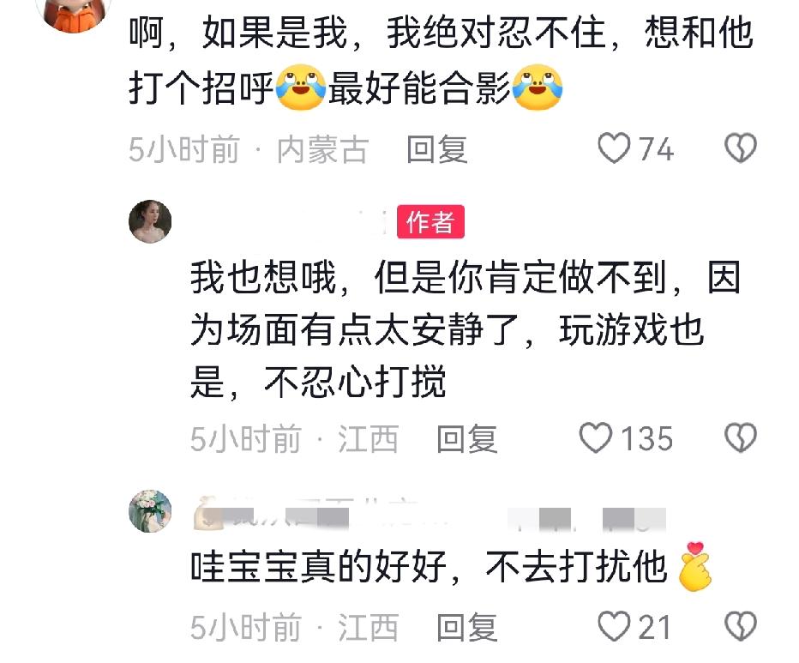Dislike the top comment from 内蒙古
This screenshot has height=663, width=799.
click(741, 148)
